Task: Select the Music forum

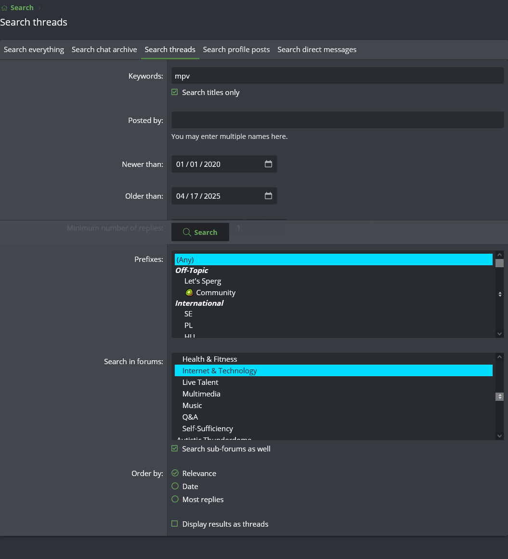Action: click(334, 405)
